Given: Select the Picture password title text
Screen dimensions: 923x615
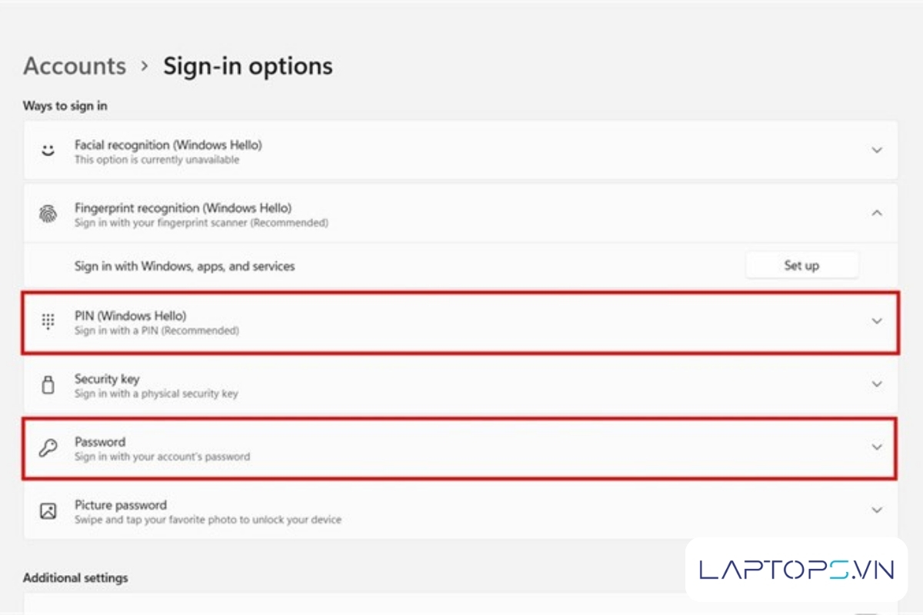Looking at the screenshot, I should 120,505.
